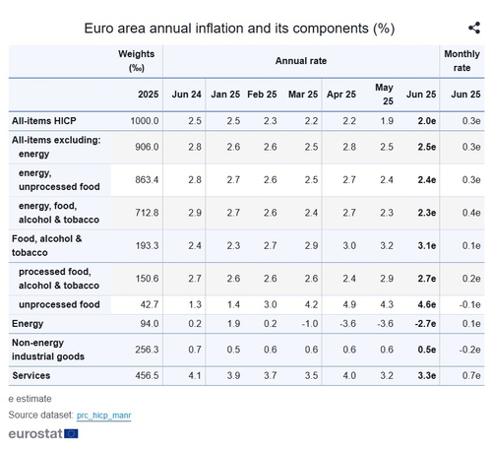Click the Annual rate column header
This screenshot has height=451, width=492.
pyautogui.click(x=301, y=61)
